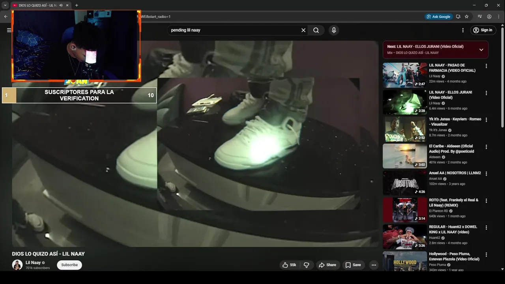Open options for REGULAR Huan62 video
This screenshot has width=505, height=284.
pos(486,228)
